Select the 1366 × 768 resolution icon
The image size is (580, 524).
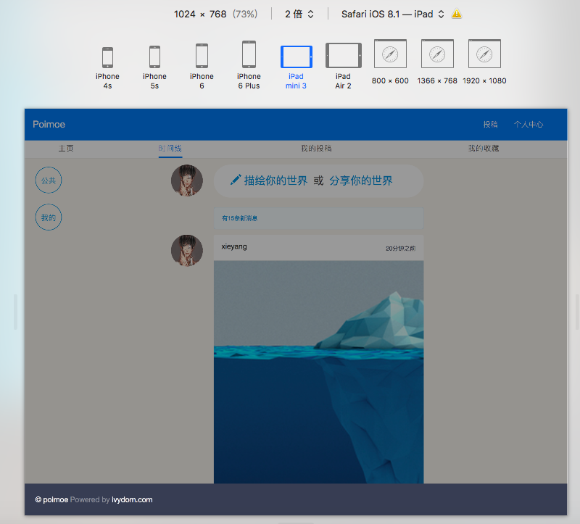click(x=437, y=54)
